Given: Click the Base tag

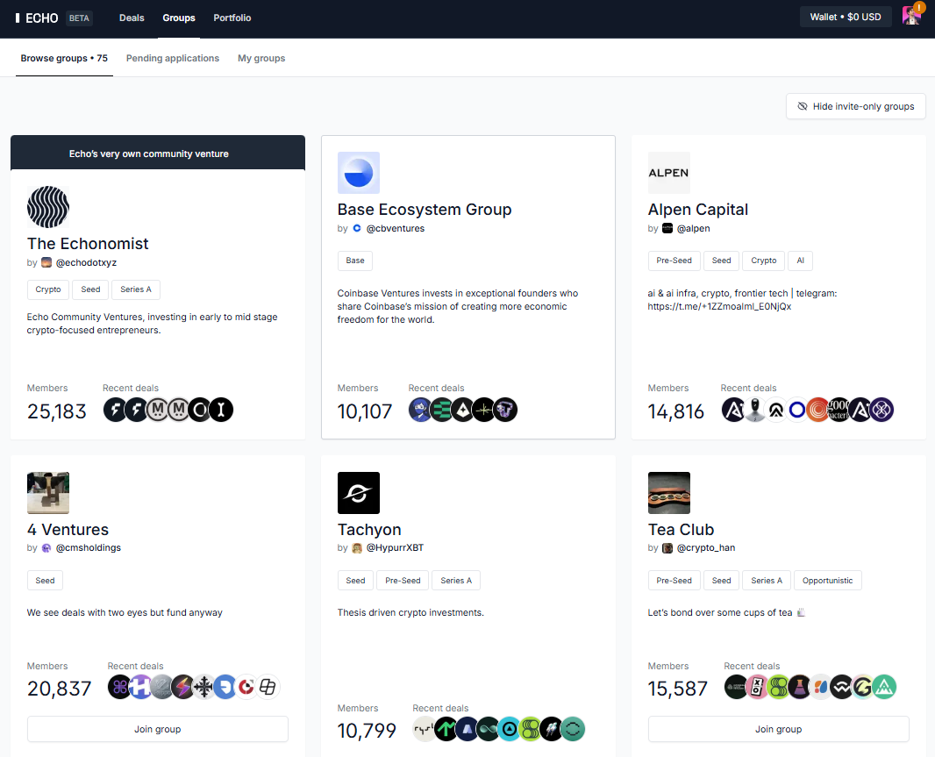Looking at the screenshot, I should tap(355, 261).
